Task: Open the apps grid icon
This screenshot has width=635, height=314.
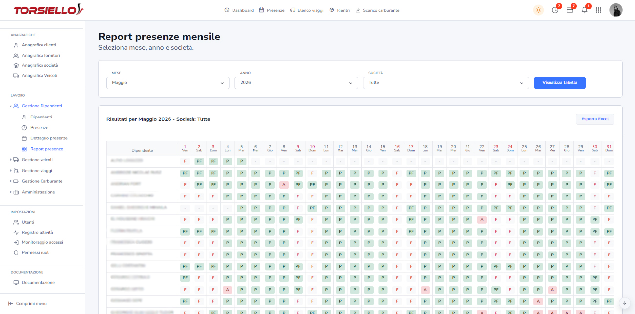Action: pos(599,10)
